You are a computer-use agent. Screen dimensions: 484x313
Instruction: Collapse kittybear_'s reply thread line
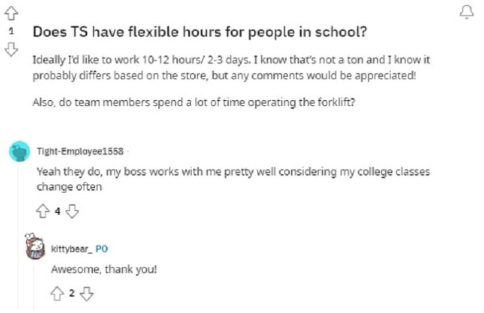click(34, 286)
